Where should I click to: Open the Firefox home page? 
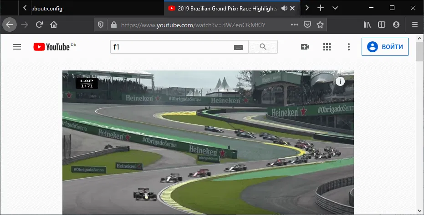(x=54, y=25)
